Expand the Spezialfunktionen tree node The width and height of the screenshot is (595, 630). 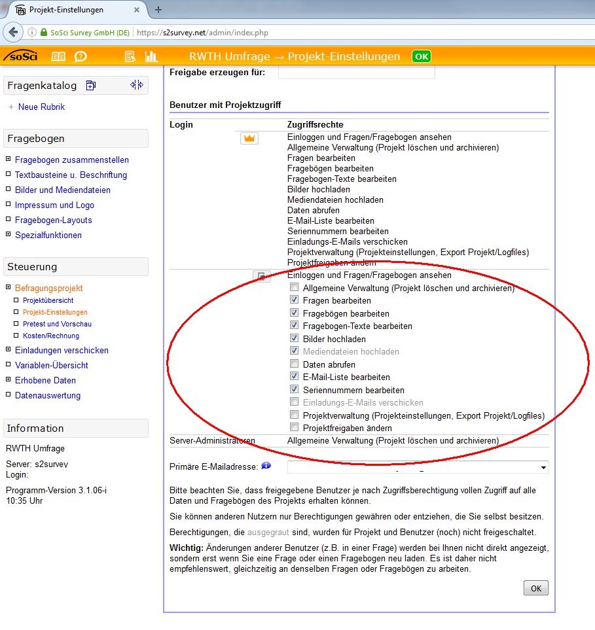click(8, 234)
